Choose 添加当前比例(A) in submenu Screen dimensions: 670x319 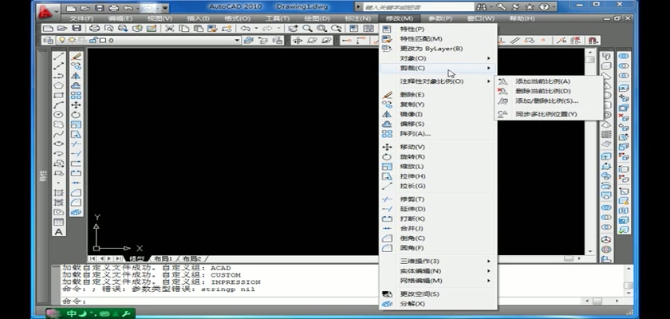(549, 81)
